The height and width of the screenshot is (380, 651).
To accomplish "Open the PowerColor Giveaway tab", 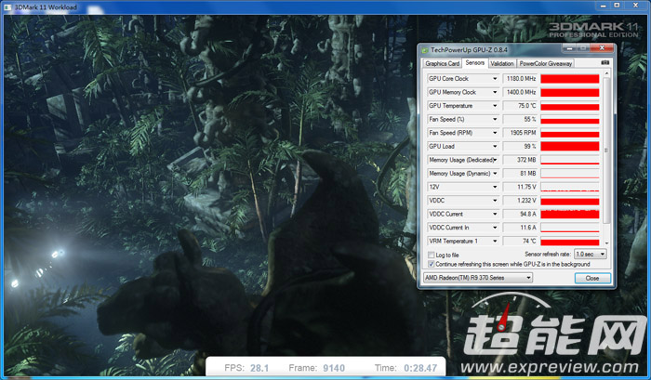I will point(546,63).
